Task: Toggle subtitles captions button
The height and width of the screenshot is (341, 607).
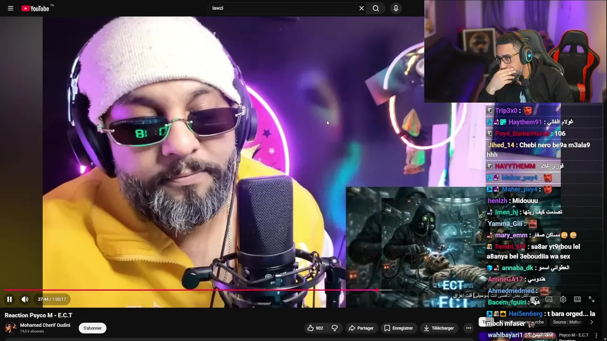Action: coord(549,299)
